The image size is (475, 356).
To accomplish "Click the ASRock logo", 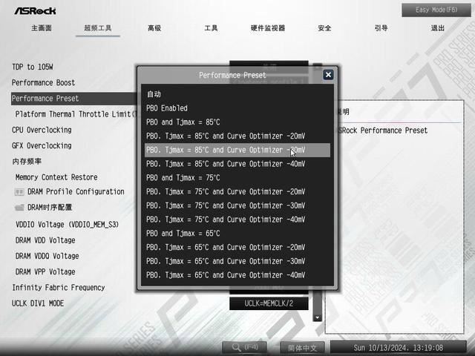I will point(35,11).
